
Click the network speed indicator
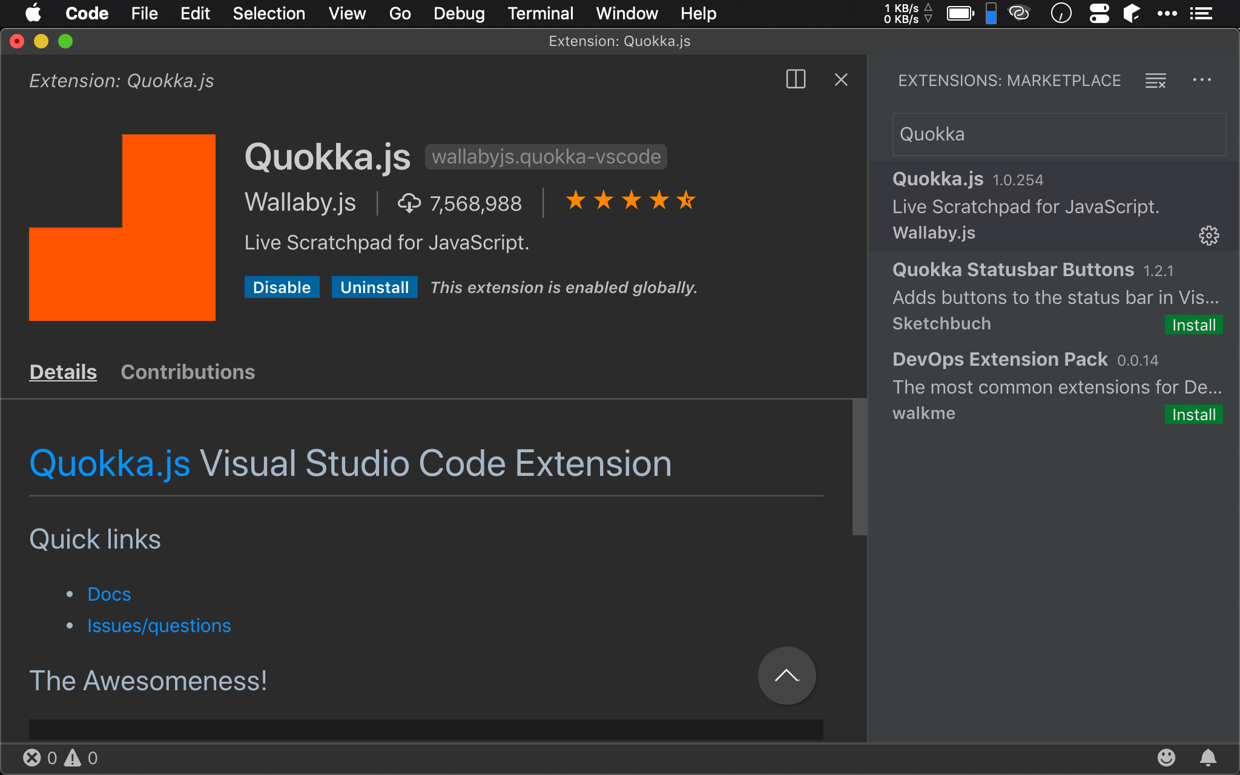907,13
